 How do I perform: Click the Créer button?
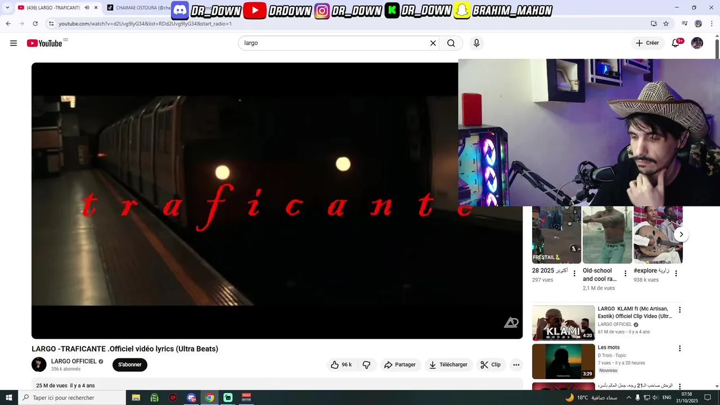[647, 43]
